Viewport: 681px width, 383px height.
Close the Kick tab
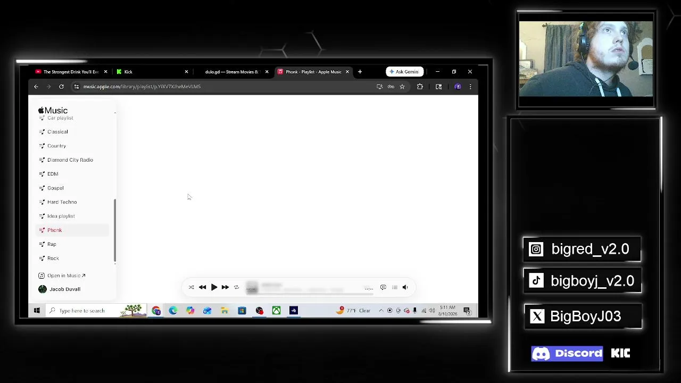coord(186,72)
